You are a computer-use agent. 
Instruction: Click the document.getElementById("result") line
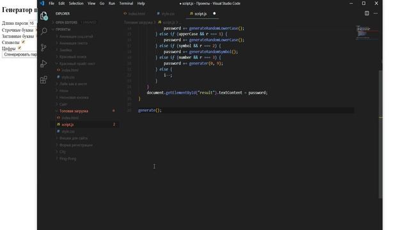click(x=207, y=93)
